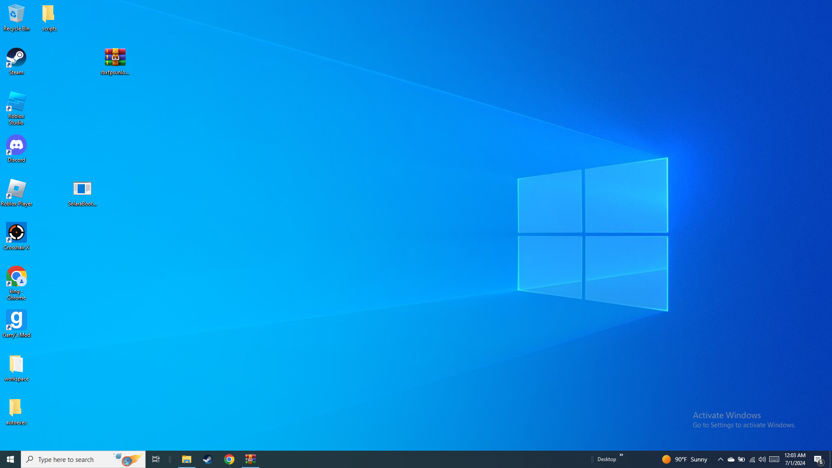
Task: Open Google Chrome from the taskbar
Action: 229,459
